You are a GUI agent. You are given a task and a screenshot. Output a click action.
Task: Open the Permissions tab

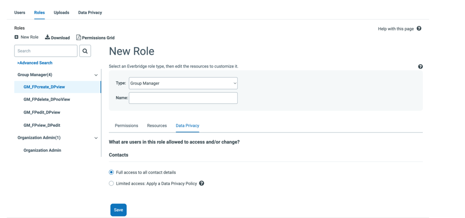tap(127, 126)
